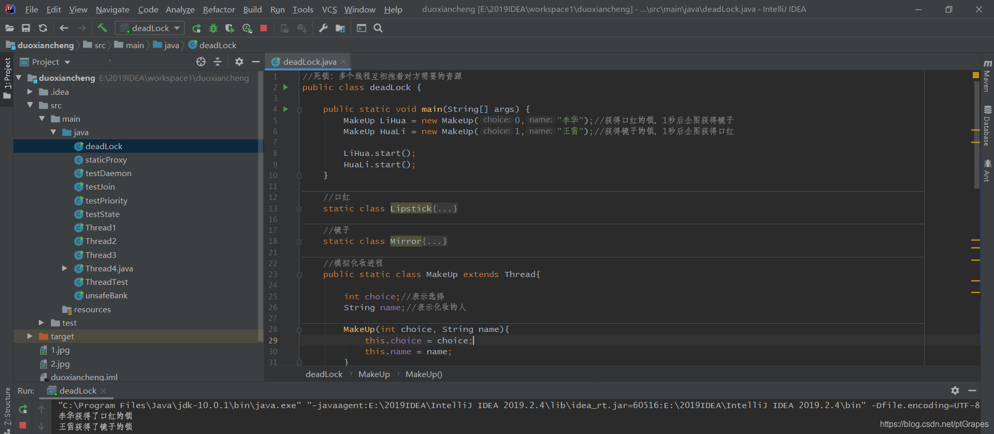Open the Navigate menu
994x434 pixels.
[x=112, y=9]
